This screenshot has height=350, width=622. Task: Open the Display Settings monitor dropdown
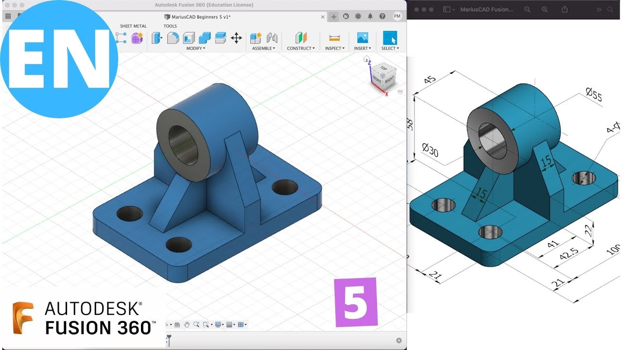[219, 324]
